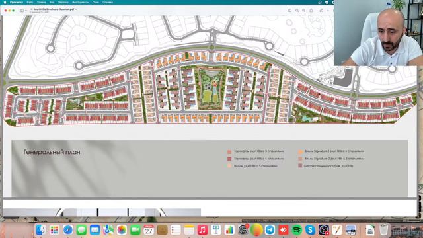This screenshot has height=238, width=423.
Task: Open the Просмотр app menu
Action: point(16,2)
